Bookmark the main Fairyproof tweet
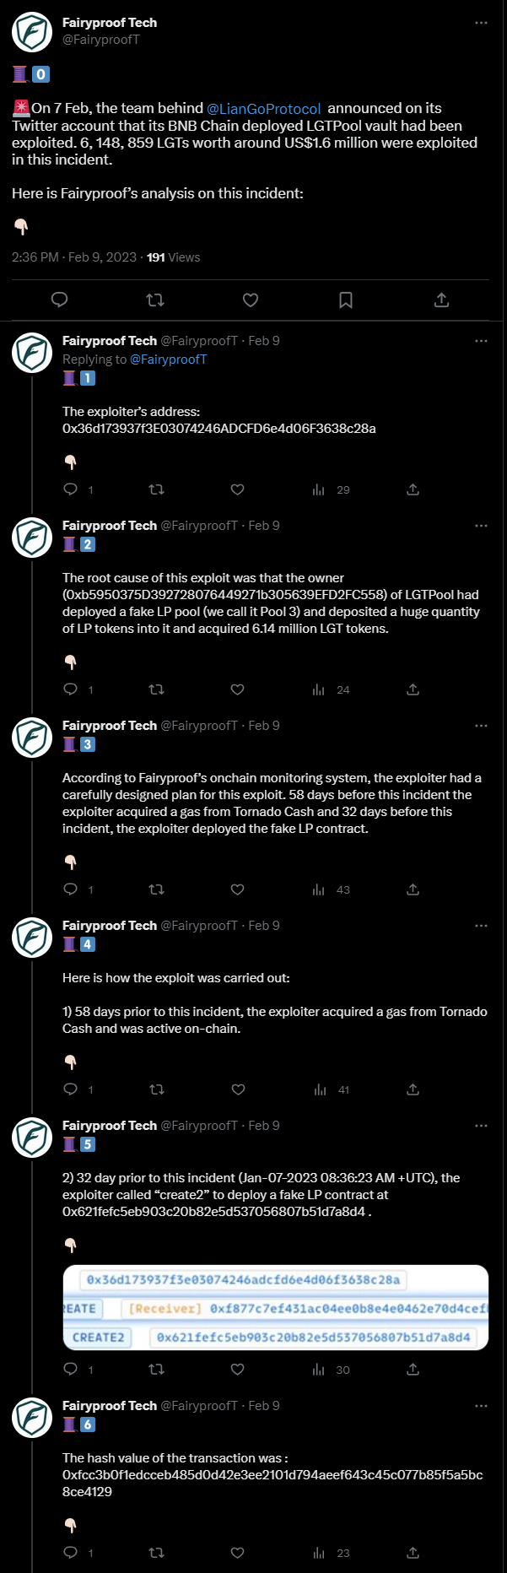Viewport: 507px width, 1573px height. tap(346, 300)
